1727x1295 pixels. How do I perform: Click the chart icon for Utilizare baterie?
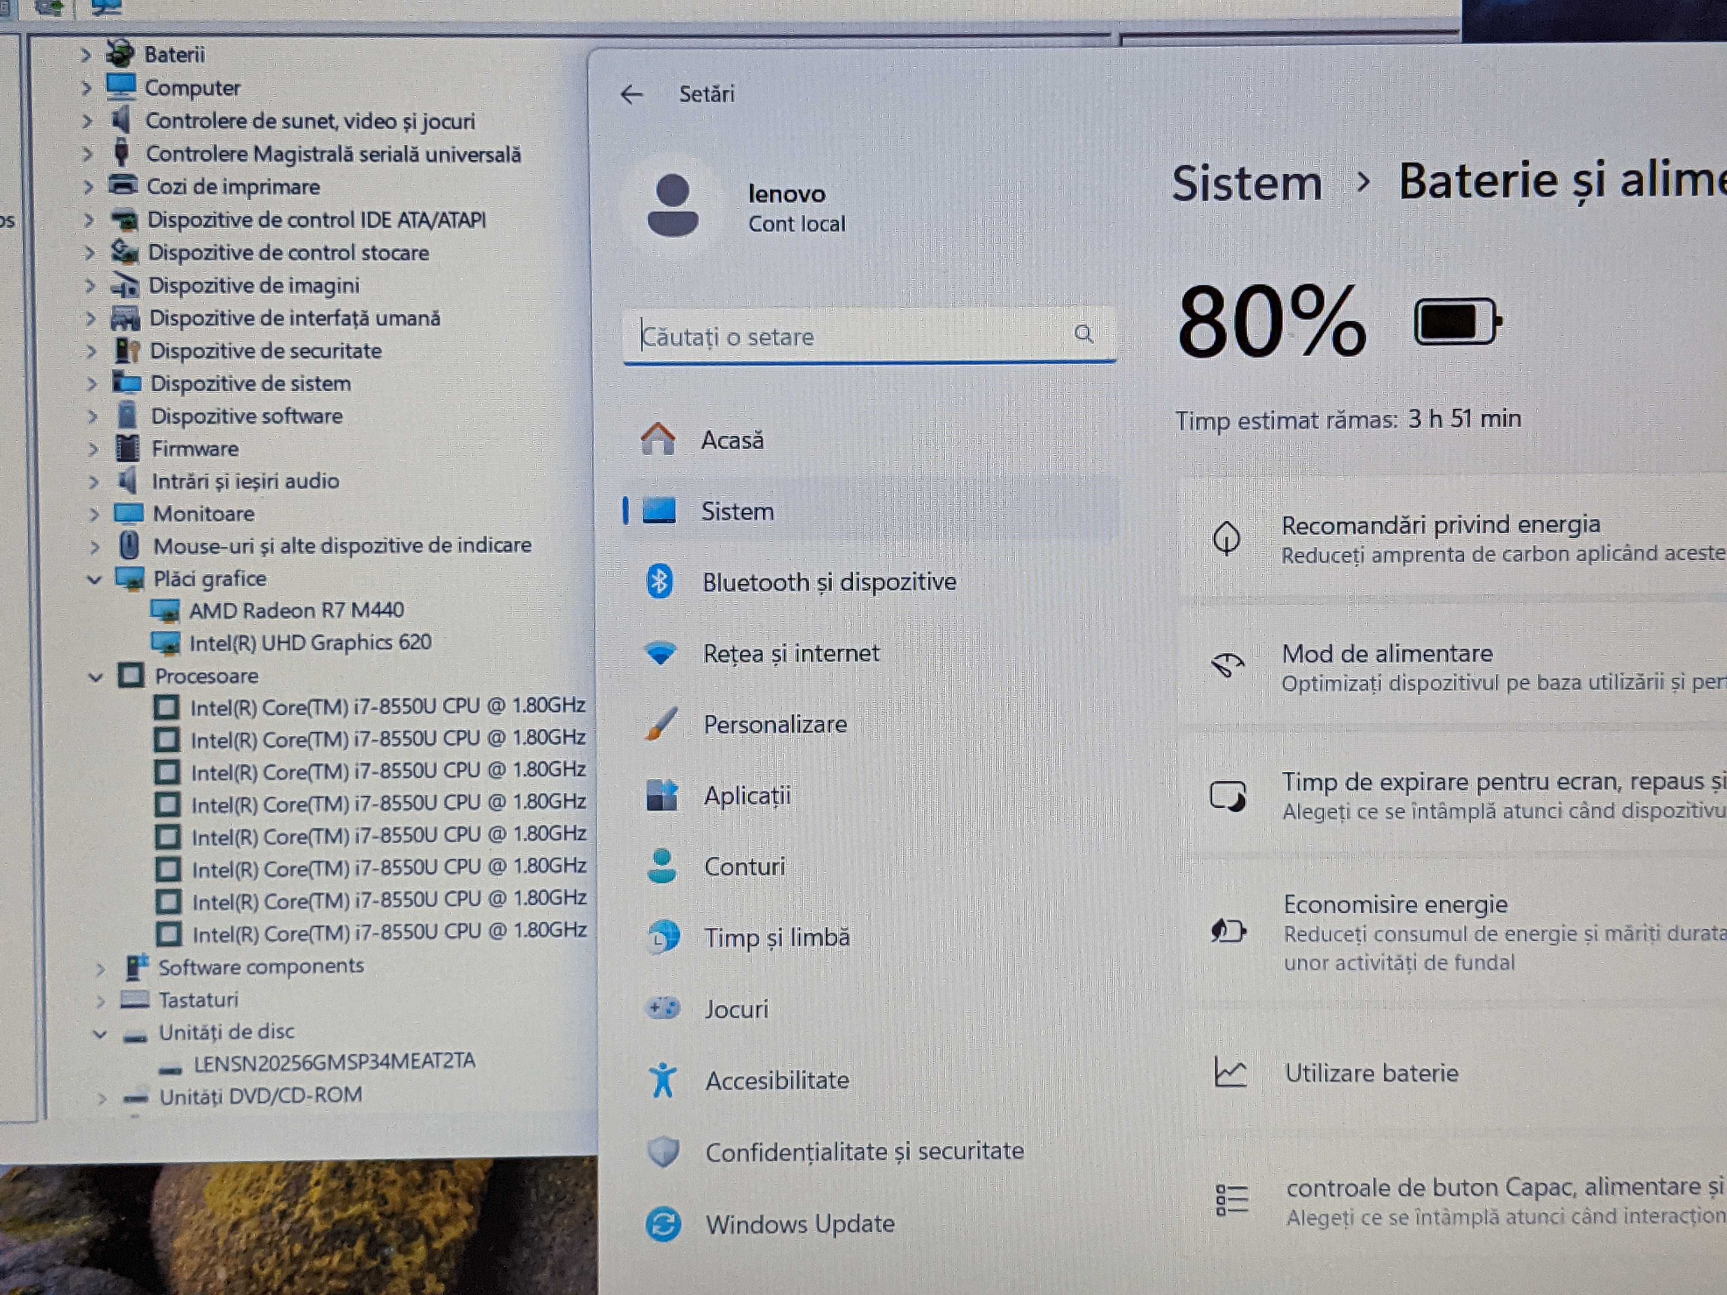(x=1230, y=1072)
